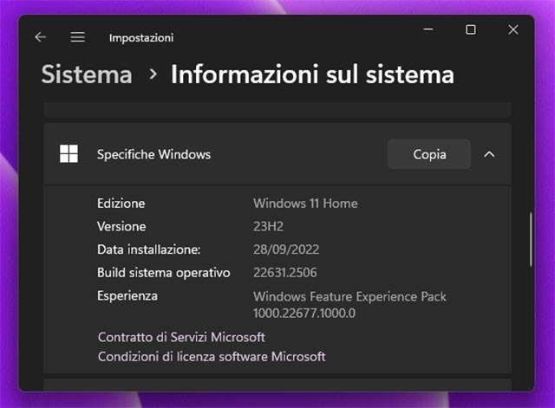
Task: Click the Windows 11 Home edition value
Action: (305, 204)
